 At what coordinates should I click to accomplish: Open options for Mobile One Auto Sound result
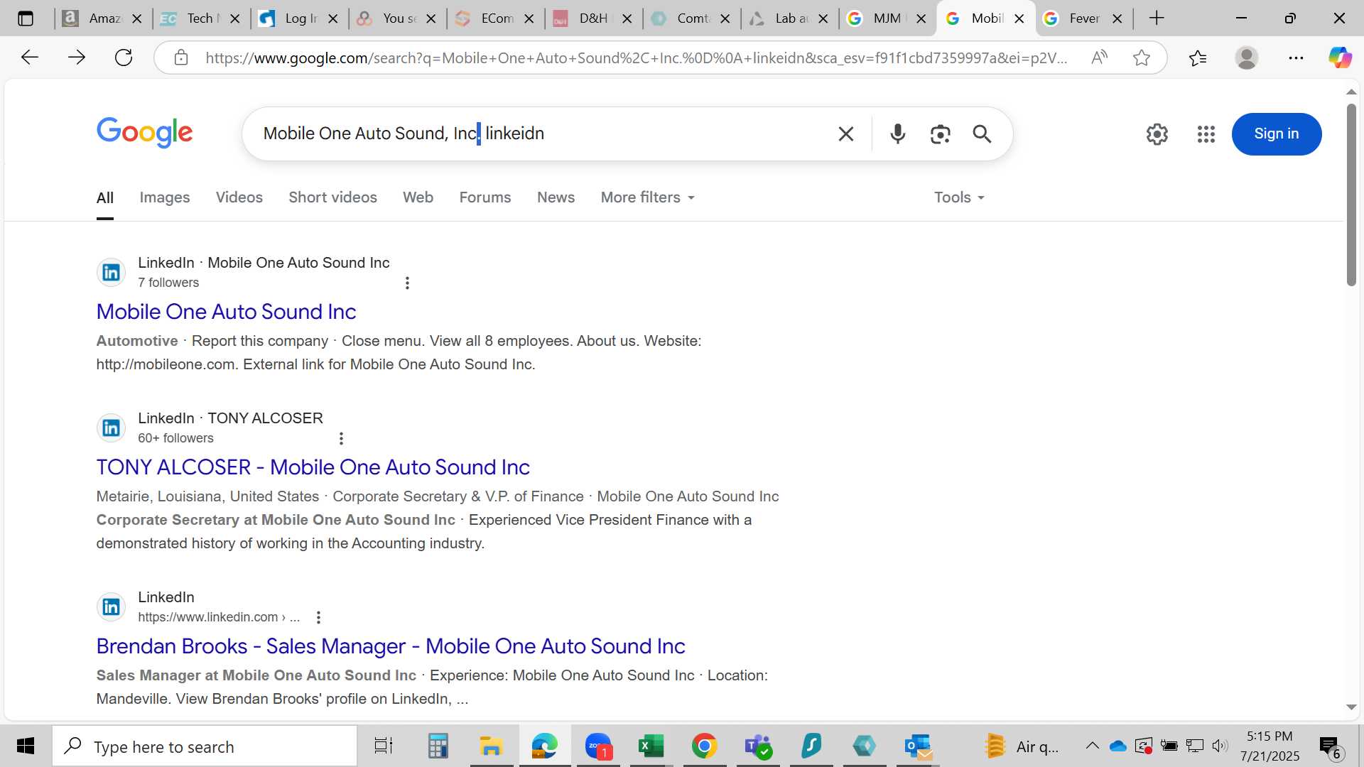407,283
